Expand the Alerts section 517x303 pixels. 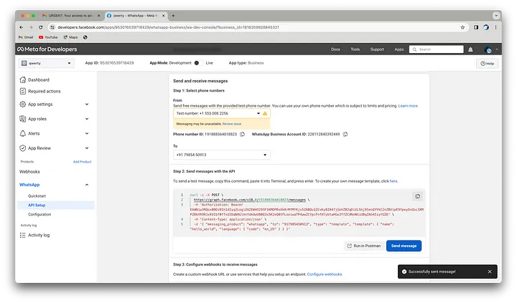87,133
